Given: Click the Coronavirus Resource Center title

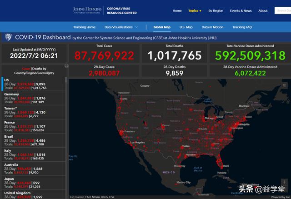Looking at the screenshot, I should [x=121, y=10].
